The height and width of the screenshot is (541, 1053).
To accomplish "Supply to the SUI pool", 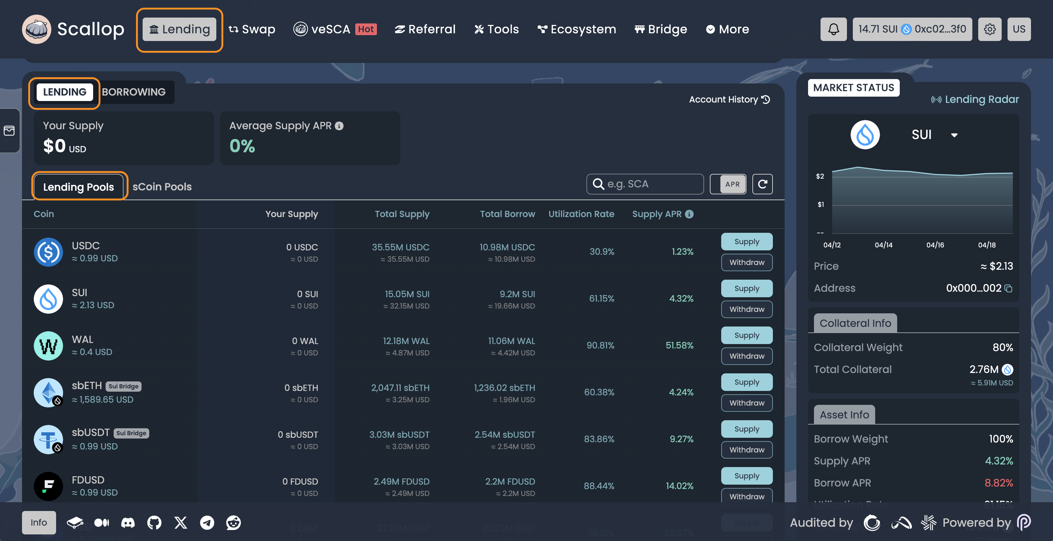I will (x=747, y=288).
